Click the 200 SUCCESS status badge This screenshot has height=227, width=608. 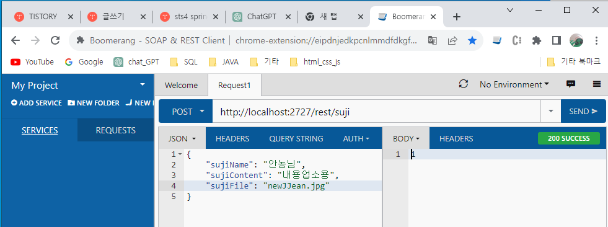point(568,138)
